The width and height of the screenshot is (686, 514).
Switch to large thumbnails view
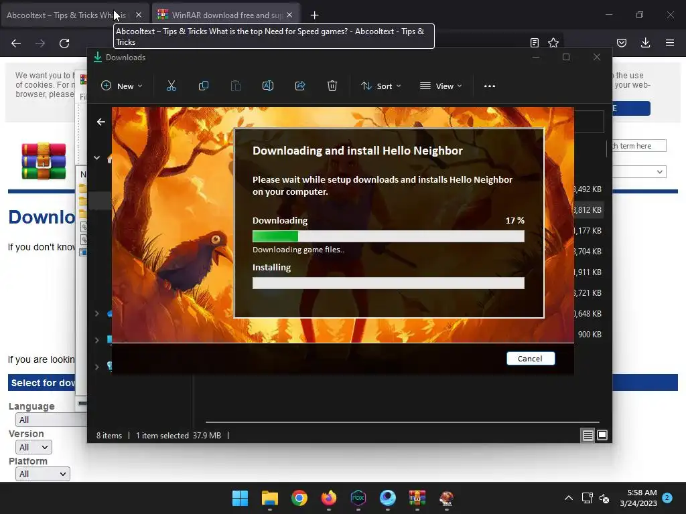point(602,435)
